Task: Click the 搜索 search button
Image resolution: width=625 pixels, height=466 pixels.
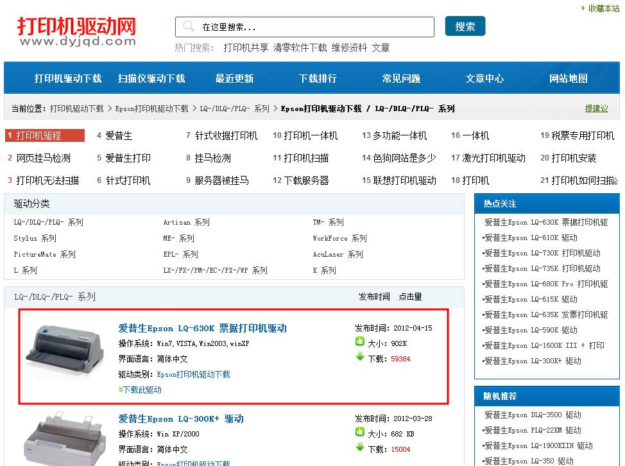Action: (465, 26)
